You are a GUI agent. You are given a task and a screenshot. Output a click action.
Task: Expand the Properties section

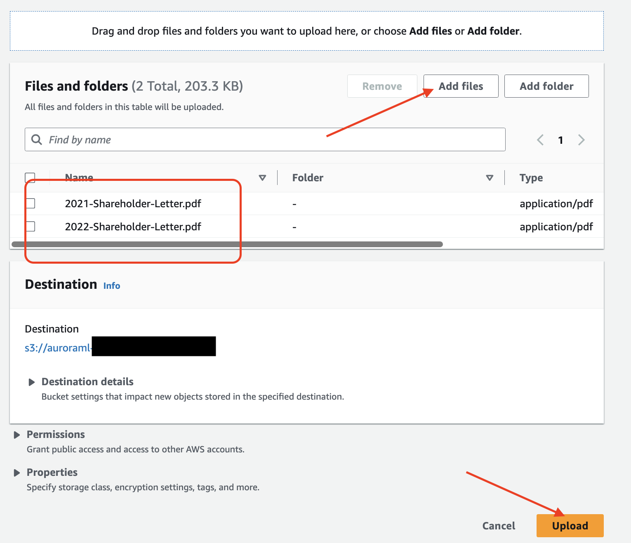tap(17, 473)
